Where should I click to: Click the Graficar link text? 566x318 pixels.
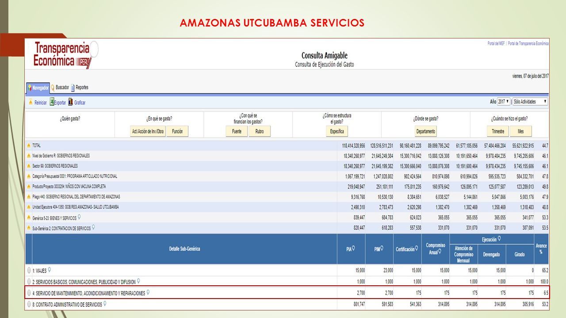click(80, 102)
